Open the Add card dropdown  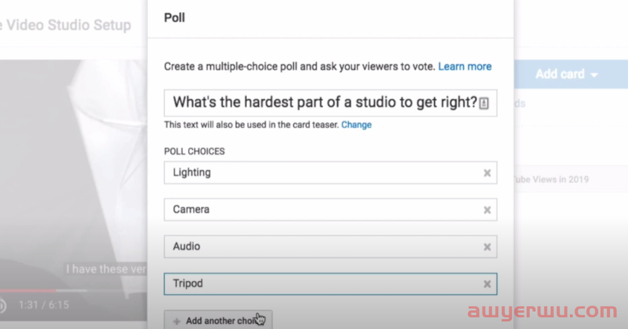[x=567, y=74]
